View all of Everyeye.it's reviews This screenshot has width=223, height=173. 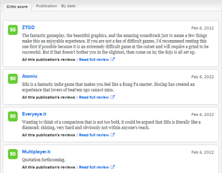point(49,135)
